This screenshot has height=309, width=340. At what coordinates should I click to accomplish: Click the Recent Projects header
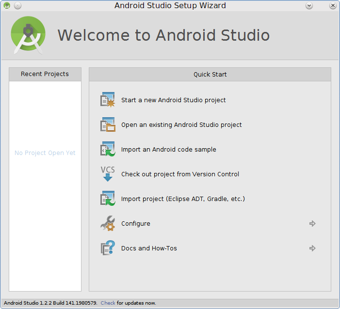(45, 74)
